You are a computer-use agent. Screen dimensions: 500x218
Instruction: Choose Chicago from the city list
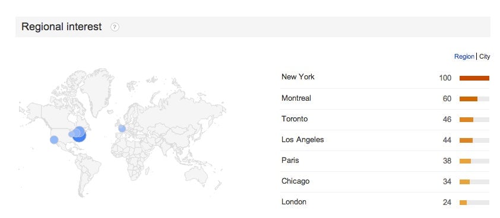point(295,181)
